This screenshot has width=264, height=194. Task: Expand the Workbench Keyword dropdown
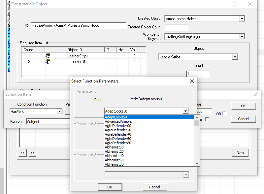242,37
